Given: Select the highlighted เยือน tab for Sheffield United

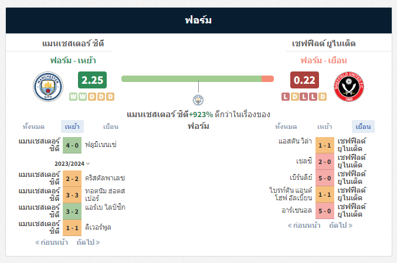Looking at the screenshot, I should [364, 127].
